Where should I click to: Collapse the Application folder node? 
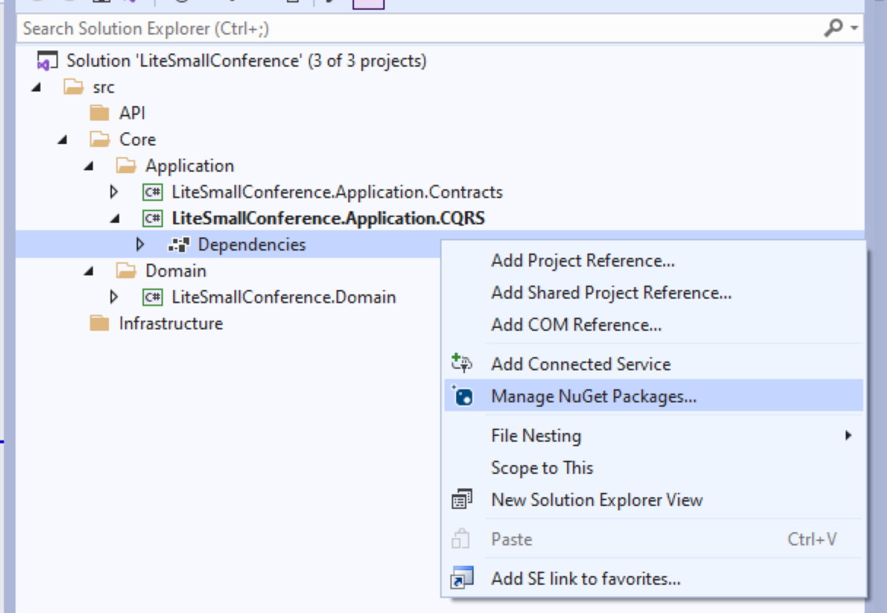tap(89, 166)
